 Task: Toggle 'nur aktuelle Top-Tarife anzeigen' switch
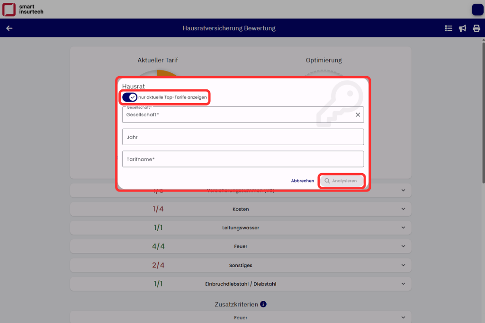click(130, 97)
